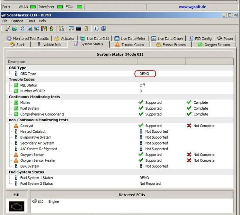Viewport: 240px width, 215px height.
Task: Click the check engine MIL indicator
Action: click(x=16, y=206)
